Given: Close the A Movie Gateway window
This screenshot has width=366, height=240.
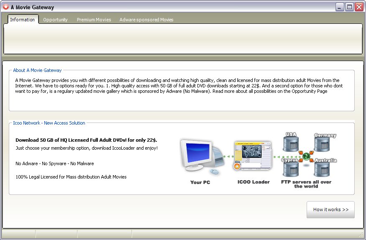Looking at the screenshot, I should pos(359,7).
